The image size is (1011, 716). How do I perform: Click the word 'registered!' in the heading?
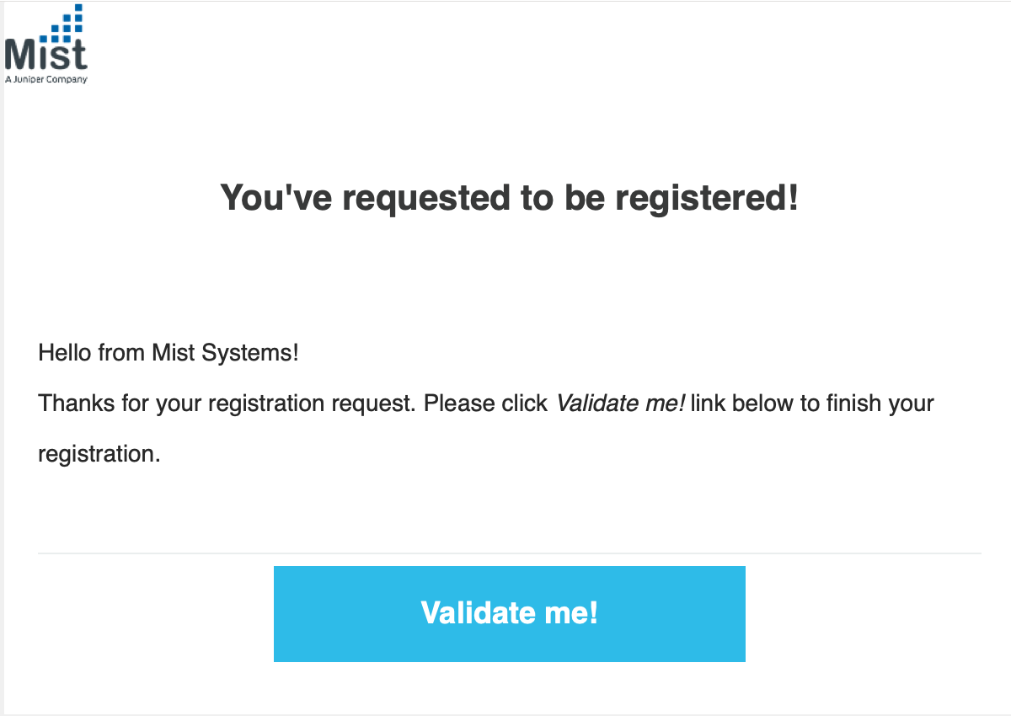[706, 199]
